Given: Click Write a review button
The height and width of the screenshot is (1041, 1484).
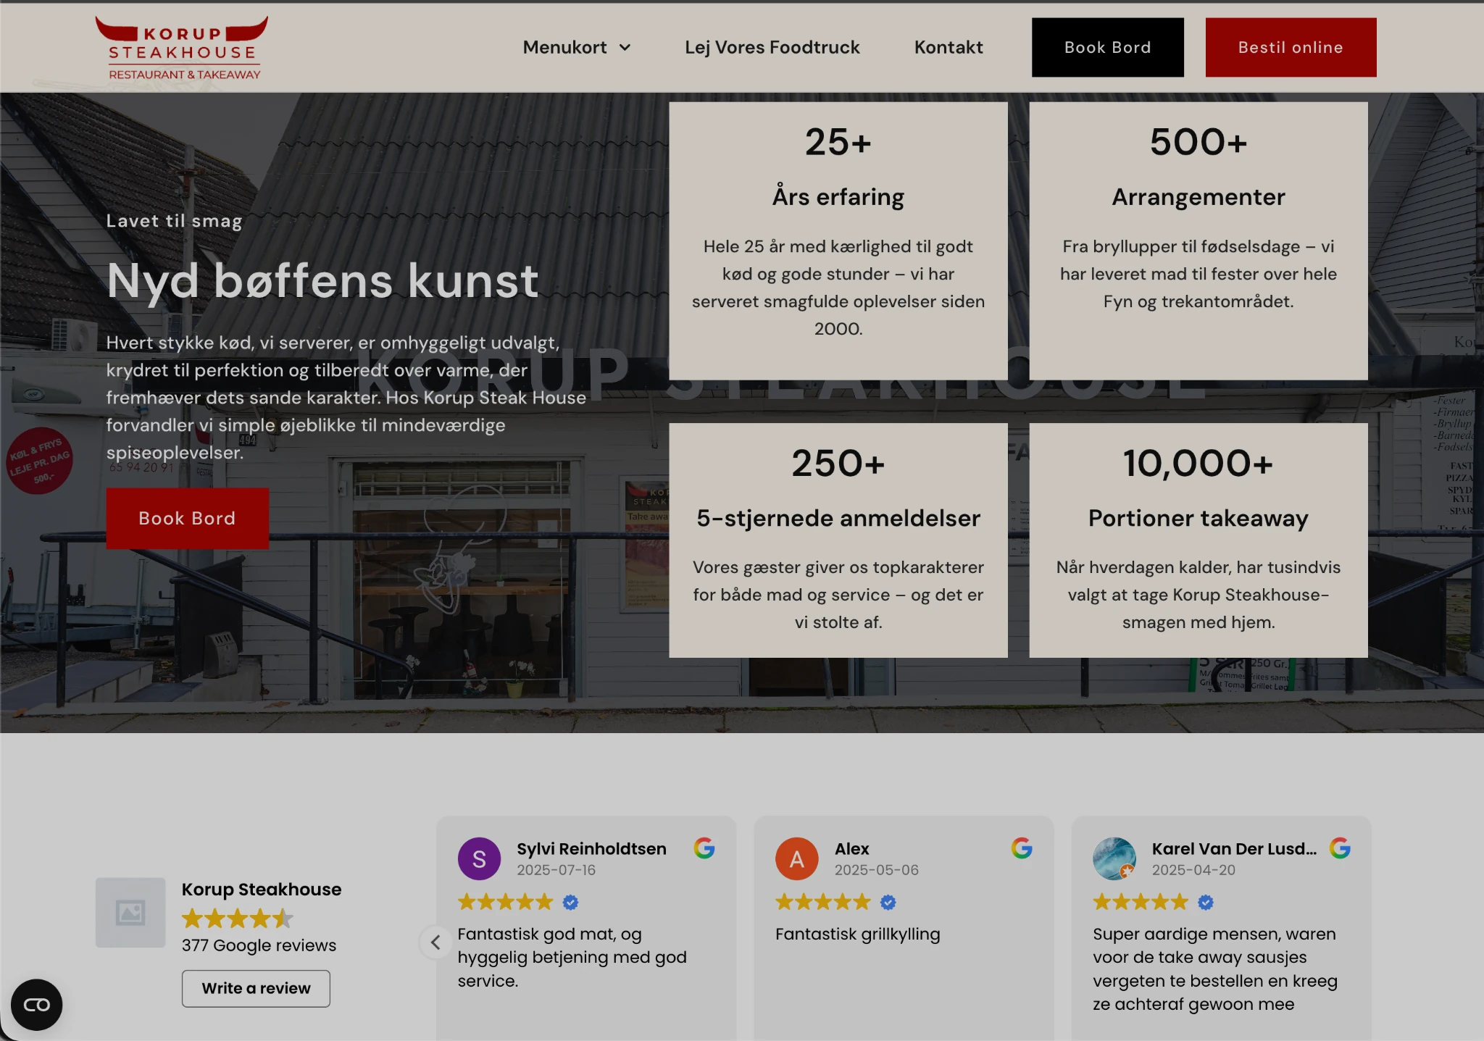Looking at the screenshot, I should tap(256, 988).
